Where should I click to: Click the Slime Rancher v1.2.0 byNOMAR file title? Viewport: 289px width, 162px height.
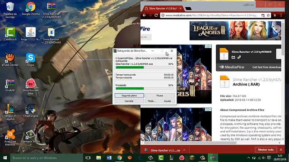252,52
